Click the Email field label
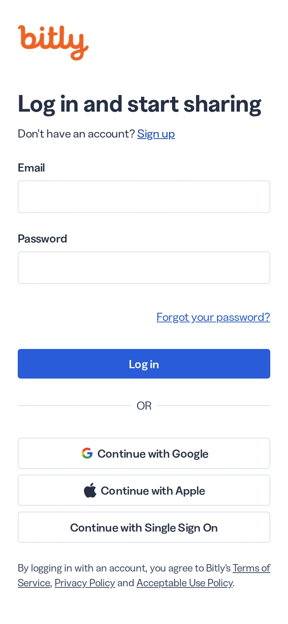Viewport: 288px width, 624px height. pyautogui.click(x=31, y=168)
